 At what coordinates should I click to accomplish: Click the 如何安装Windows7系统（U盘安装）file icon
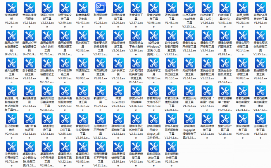click(x=154, y=35)
